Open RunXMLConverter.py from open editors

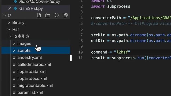point(40,2)
